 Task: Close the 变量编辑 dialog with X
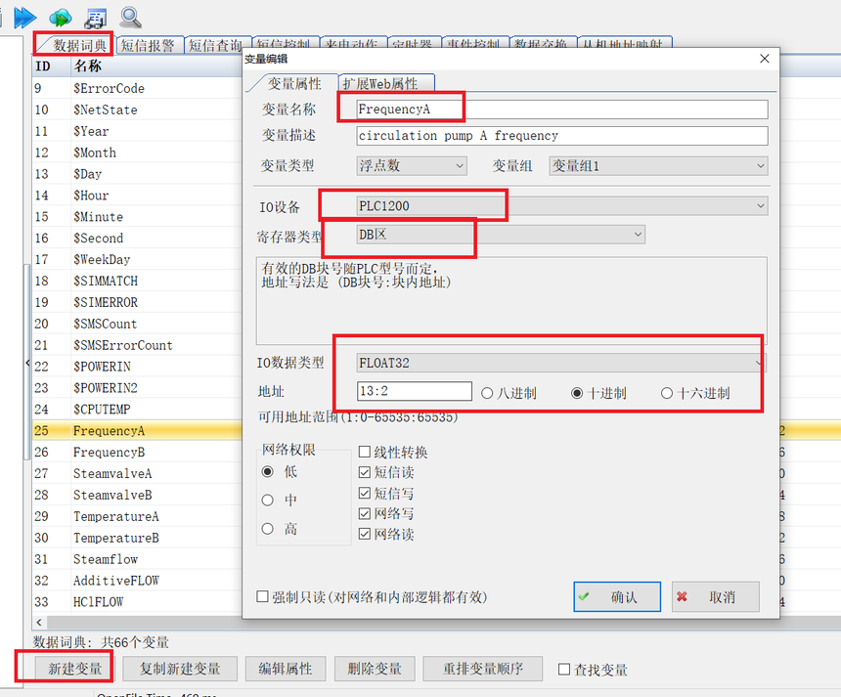click(x=764, y=60)
